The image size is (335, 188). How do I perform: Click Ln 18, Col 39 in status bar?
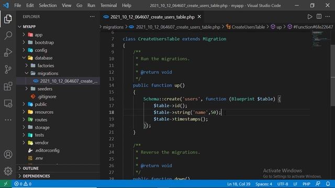pyautogui.click(x=239, y=184)
